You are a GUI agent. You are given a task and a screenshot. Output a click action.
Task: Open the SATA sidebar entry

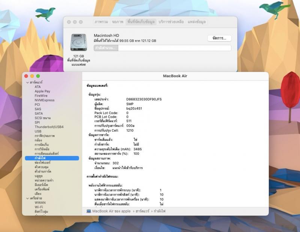39,114
